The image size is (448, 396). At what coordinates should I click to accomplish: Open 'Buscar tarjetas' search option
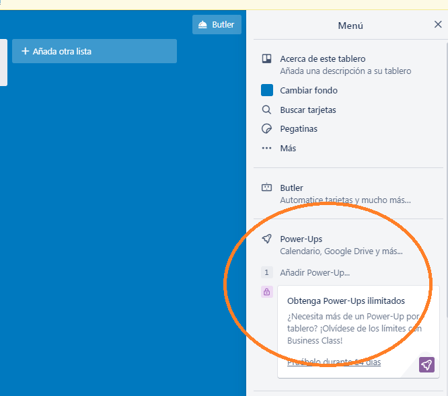[x=308, y=110]
